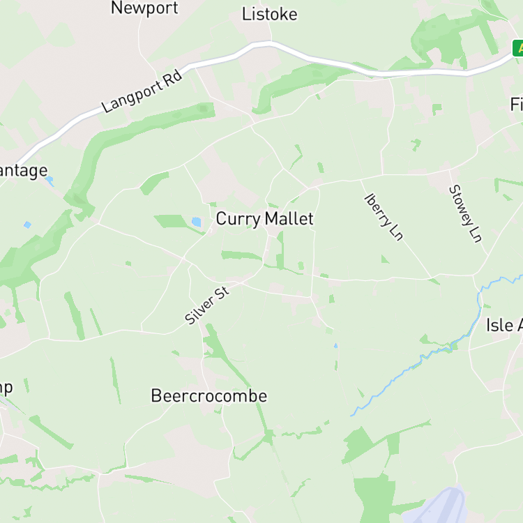Click the partially visible 'Isle A' label

coord(504,325)
